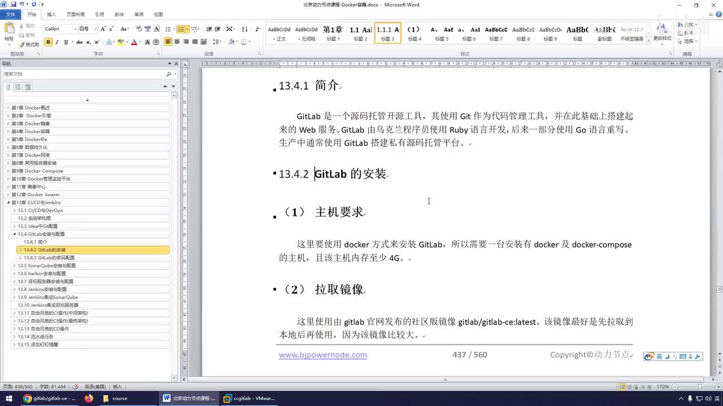Switch to the 引用 References tab
Image resolution: width=723 pixels, height=406 pixels.
point(99,15)
